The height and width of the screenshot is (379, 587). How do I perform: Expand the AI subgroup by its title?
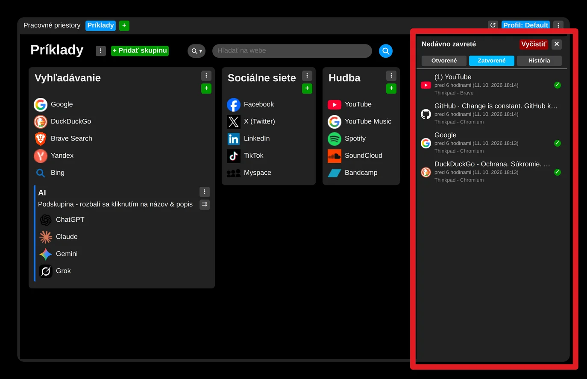coord(42,193)
